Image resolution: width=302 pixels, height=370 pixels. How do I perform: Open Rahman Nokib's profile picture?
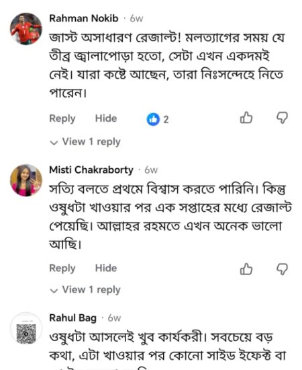point(26,29)
